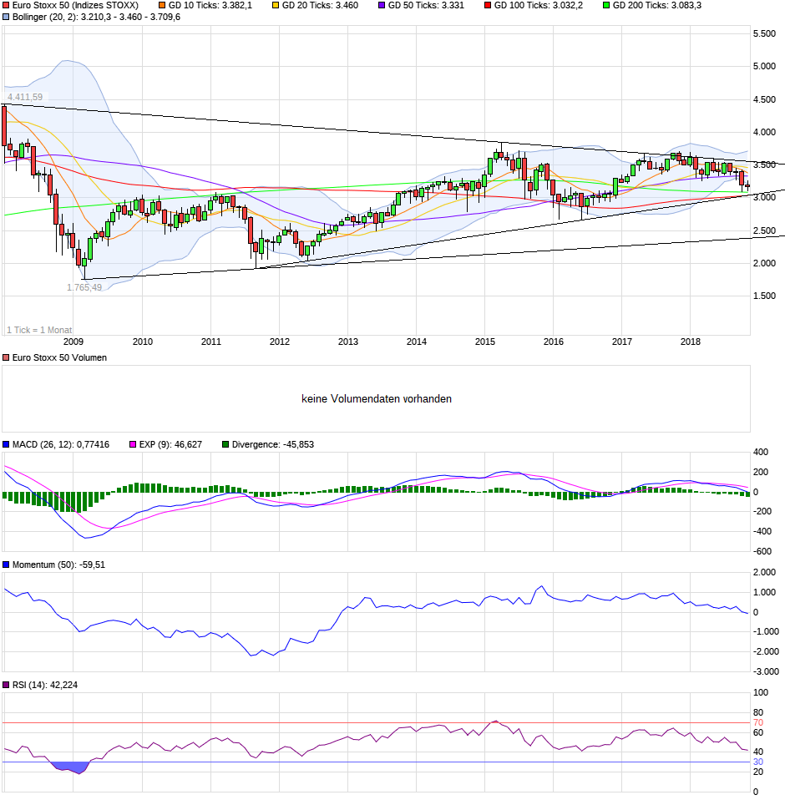Click the 4.000 price axis label
Viewport: 785px width, 800px height.
click(x=764, y=132)
